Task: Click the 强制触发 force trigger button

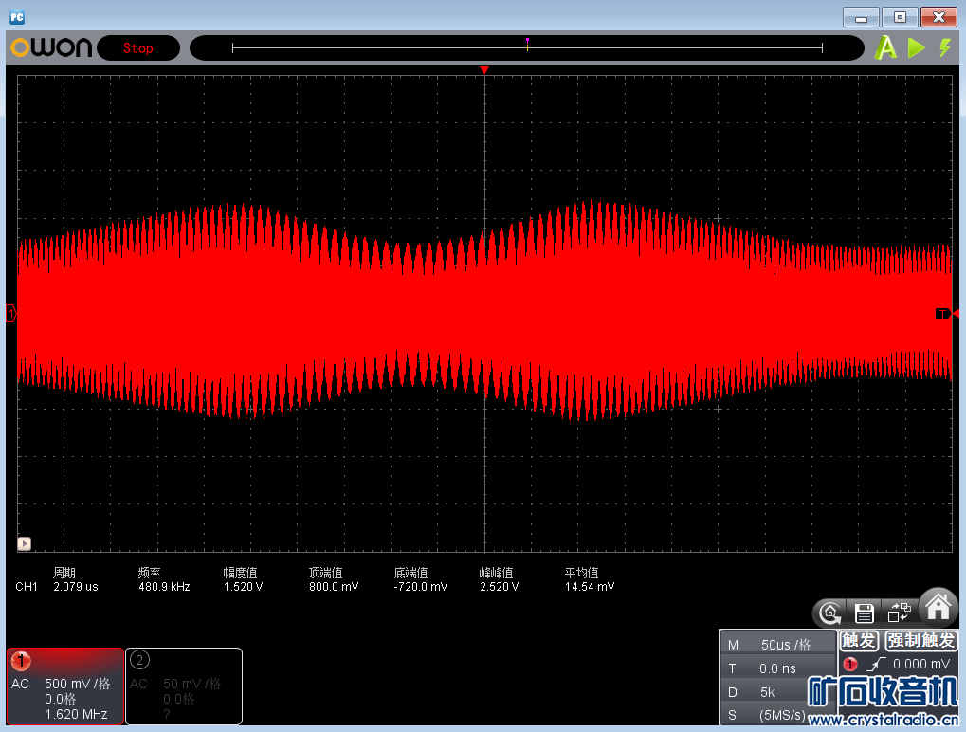Action: point(920,641)
